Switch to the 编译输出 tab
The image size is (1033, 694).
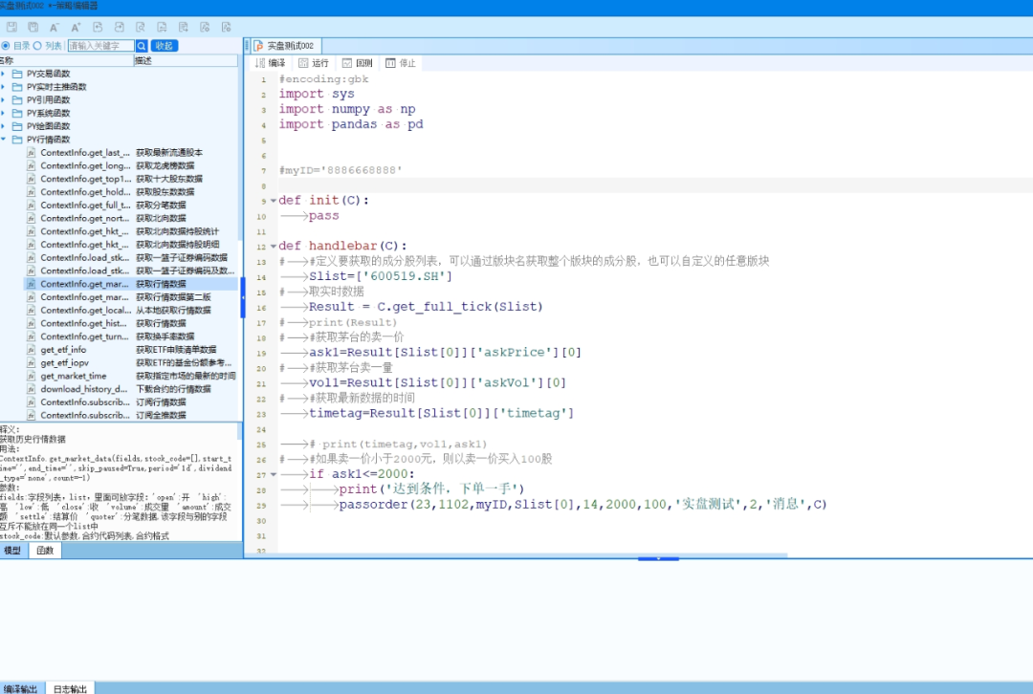[x=21, y=688]
